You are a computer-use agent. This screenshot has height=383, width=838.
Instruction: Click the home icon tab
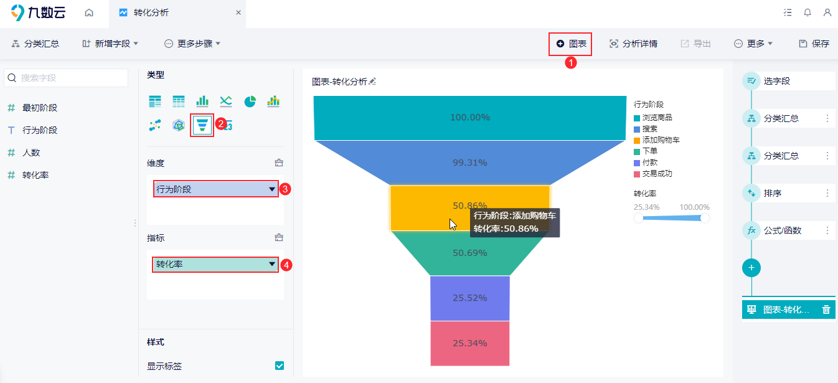(89, 13)
